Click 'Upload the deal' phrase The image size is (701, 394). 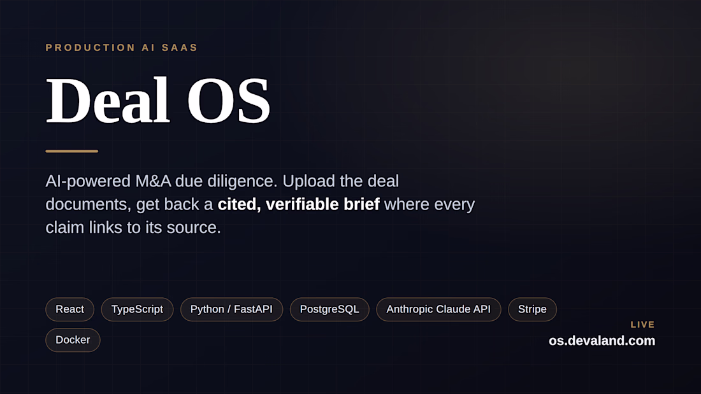[341, 181]
